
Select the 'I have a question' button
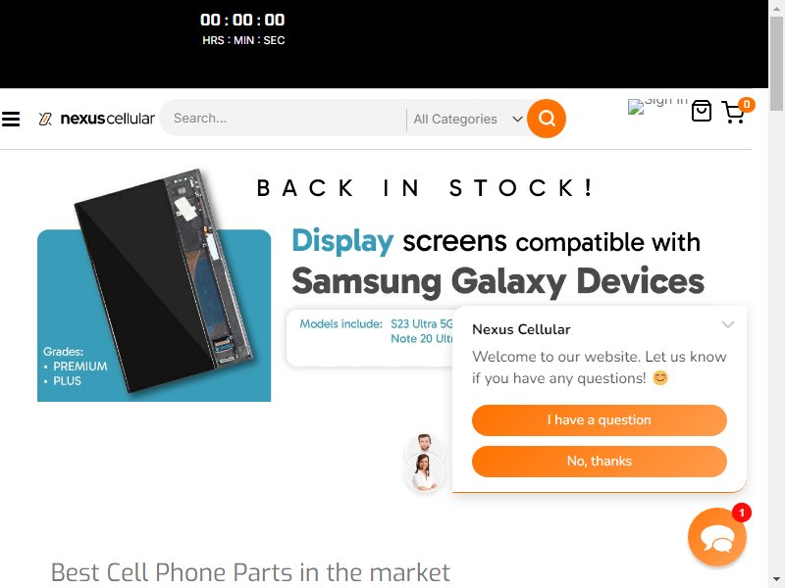[x=599, y=420]
